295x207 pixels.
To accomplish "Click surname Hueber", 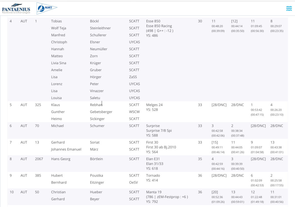I will click(96, 192).
